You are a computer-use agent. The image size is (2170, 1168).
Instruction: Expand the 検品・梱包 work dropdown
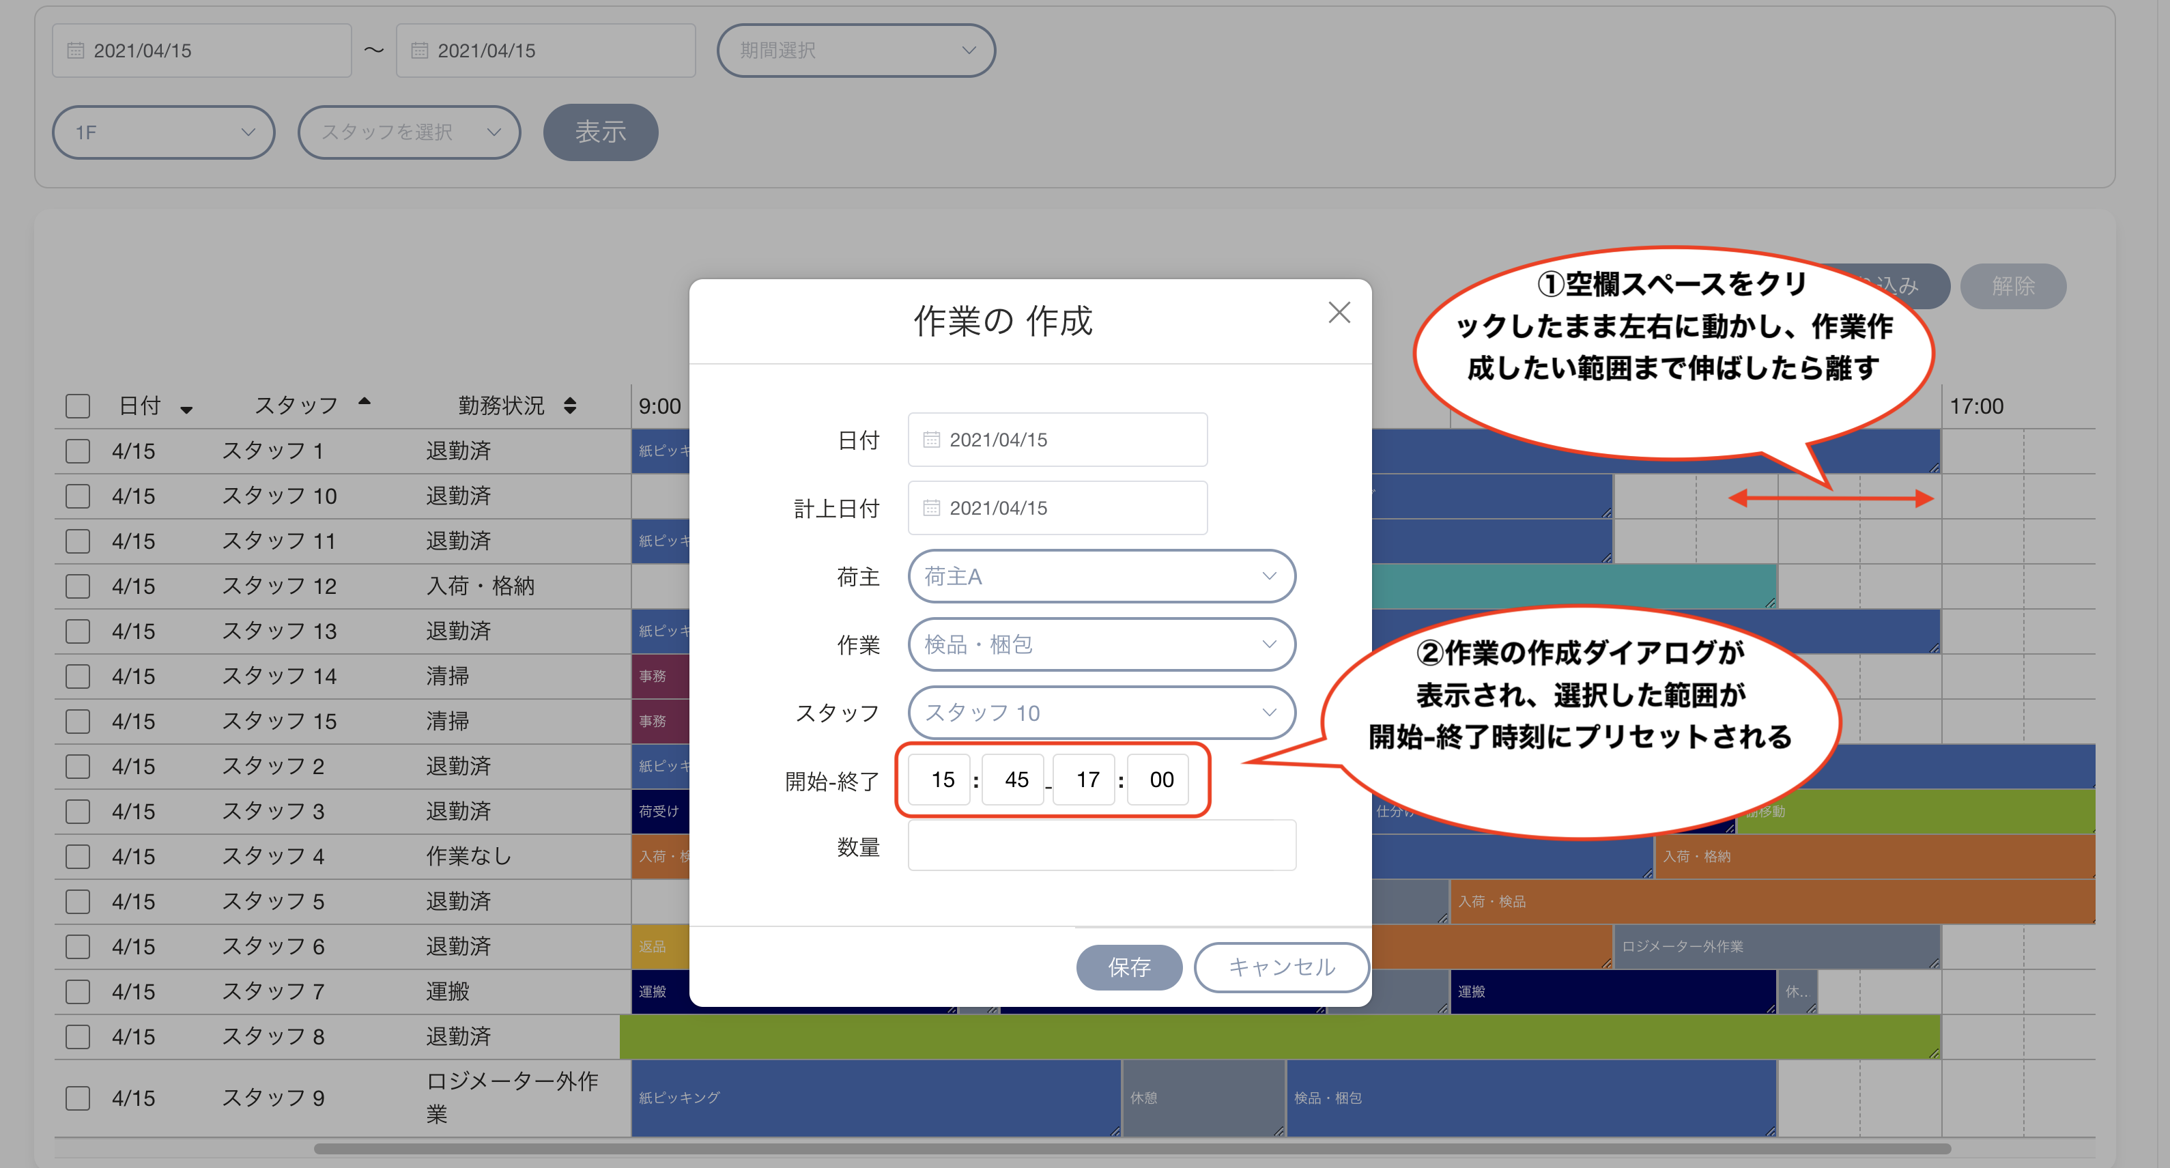tap(1101, 644)
